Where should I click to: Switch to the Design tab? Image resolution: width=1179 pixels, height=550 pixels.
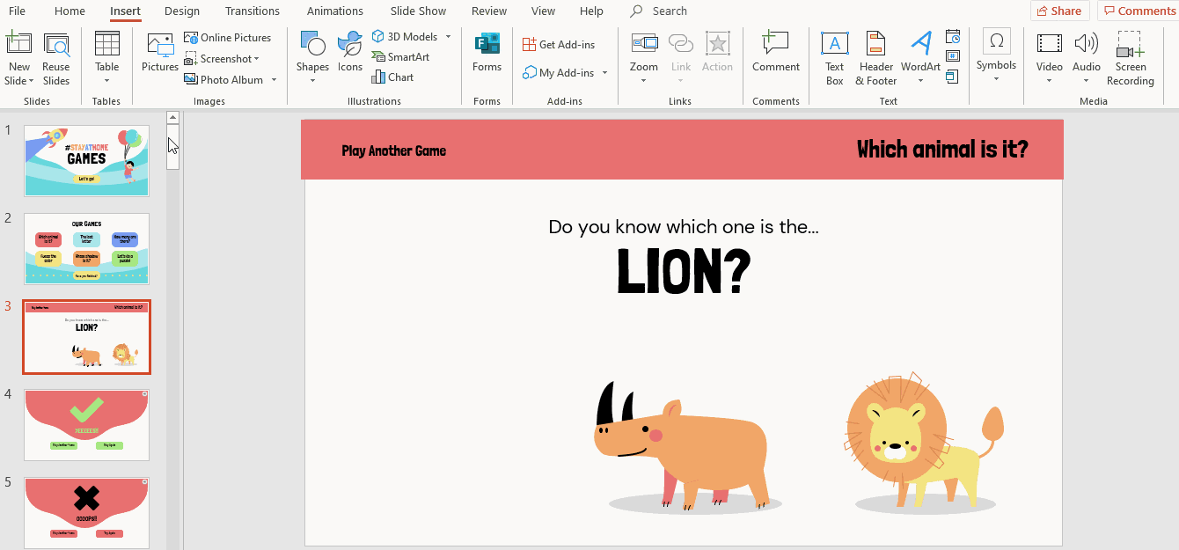pyautogui.click(x=181, y=11)
